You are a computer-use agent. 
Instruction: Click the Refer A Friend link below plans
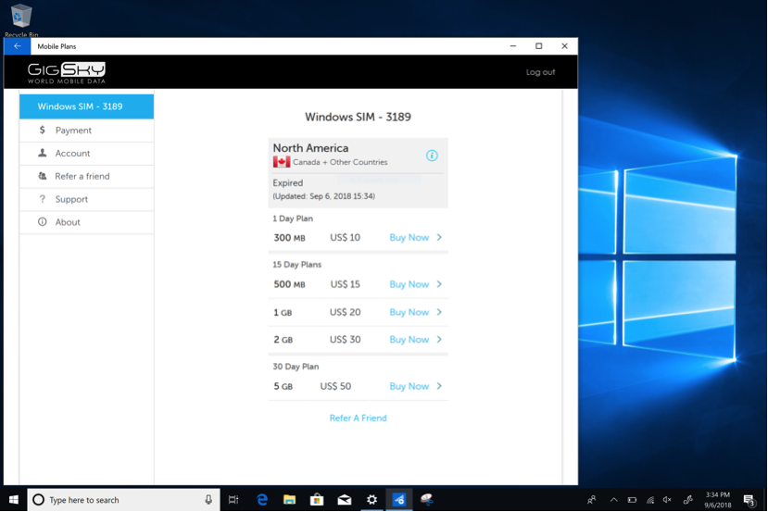coord(358,418)
